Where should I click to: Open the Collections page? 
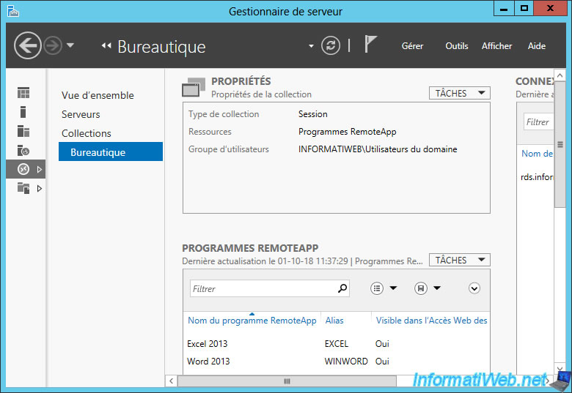click(87, 133)
